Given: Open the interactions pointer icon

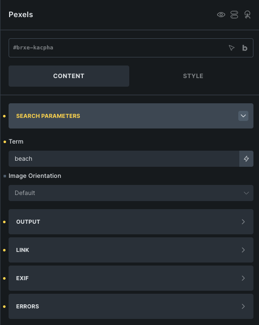Looking at the screenshot, I should coord(247,15).
